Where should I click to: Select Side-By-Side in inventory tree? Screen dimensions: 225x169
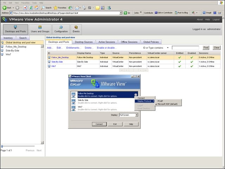12,51
